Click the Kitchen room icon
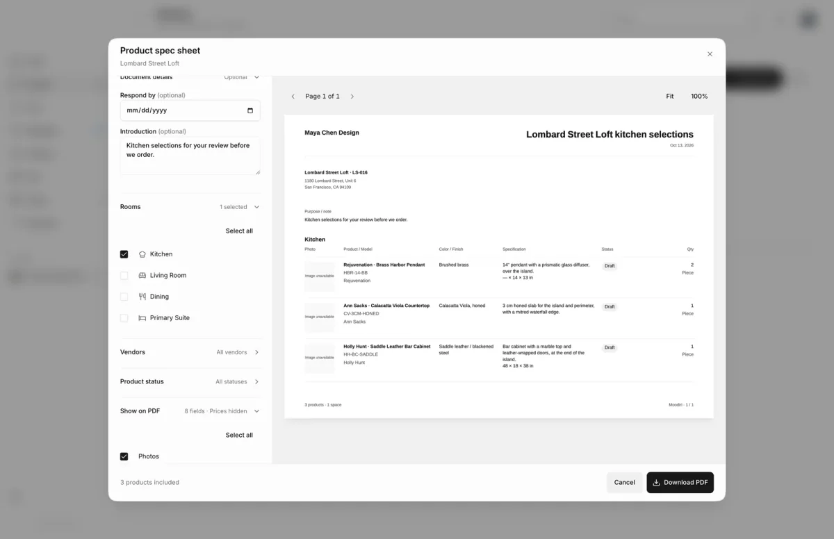834x539 pixels. click(x=142, y=254)
